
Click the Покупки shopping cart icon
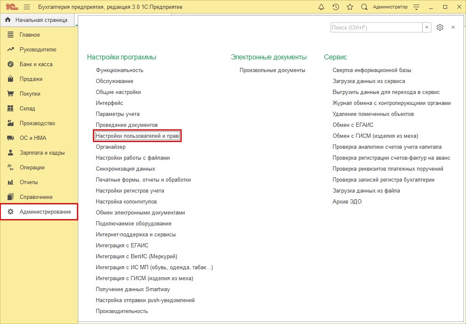[11, 94]
